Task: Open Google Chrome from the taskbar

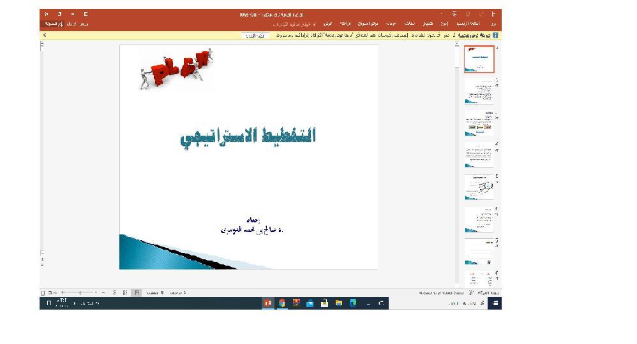Action: point(281,303)
